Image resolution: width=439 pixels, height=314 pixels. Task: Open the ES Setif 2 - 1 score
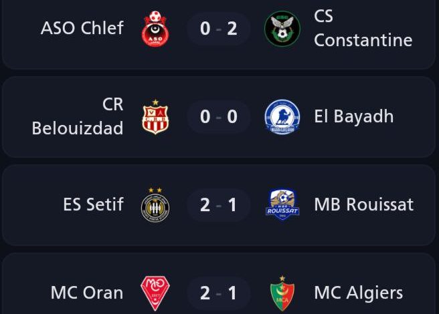[219, 204]
